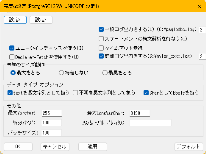This screenshot has width=206, height=154.
Task: Click the システムテーブル プレフィクス input field
Action: point(150,123)
